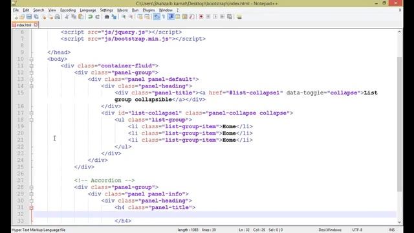Collapse the body tag fold on line 10
Image resolution: width=414 pixels, height=233 pixels.
click(32, 59)
